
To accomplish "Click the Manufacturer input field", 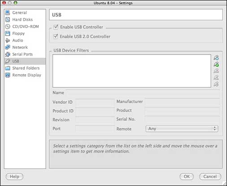I will (x=182, y=101).
